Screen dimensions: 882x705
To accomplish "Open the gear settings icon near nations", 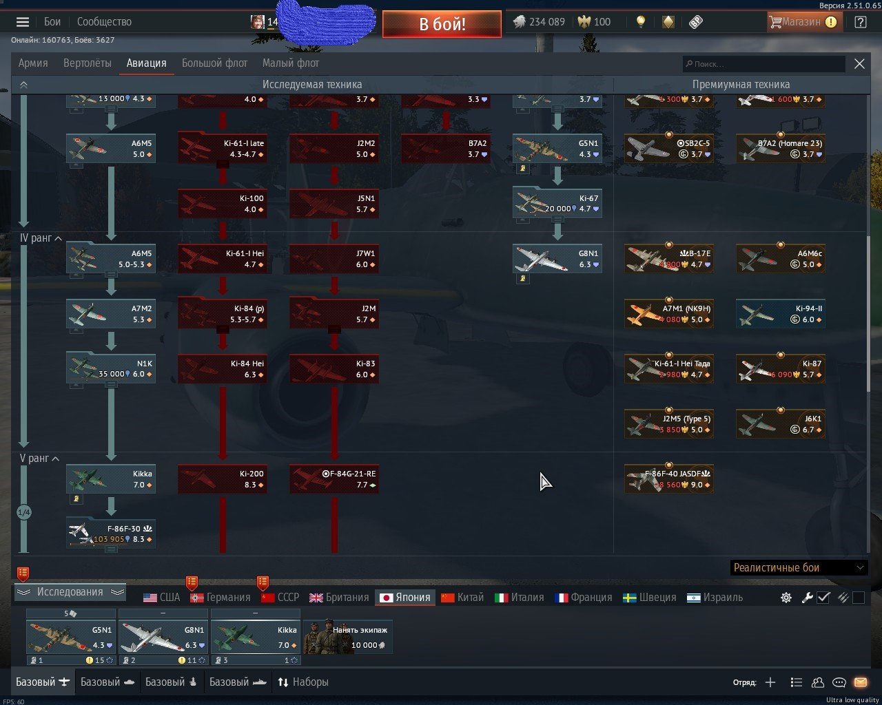I will pos(786,598).
